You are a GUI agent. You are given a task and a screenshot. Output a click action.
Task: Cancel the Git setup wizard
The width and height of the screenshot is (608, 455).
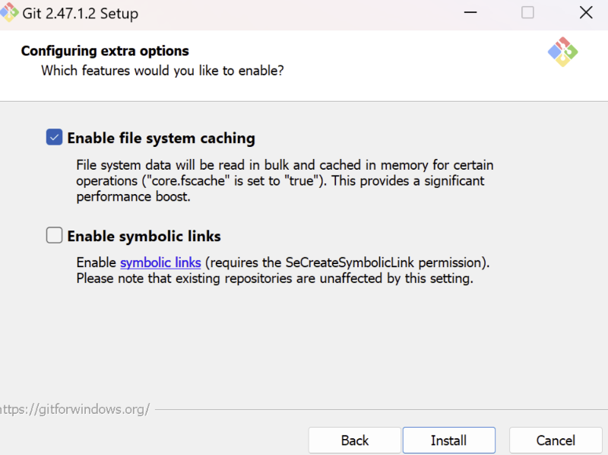pyautogui.click(x=556, y=441)
